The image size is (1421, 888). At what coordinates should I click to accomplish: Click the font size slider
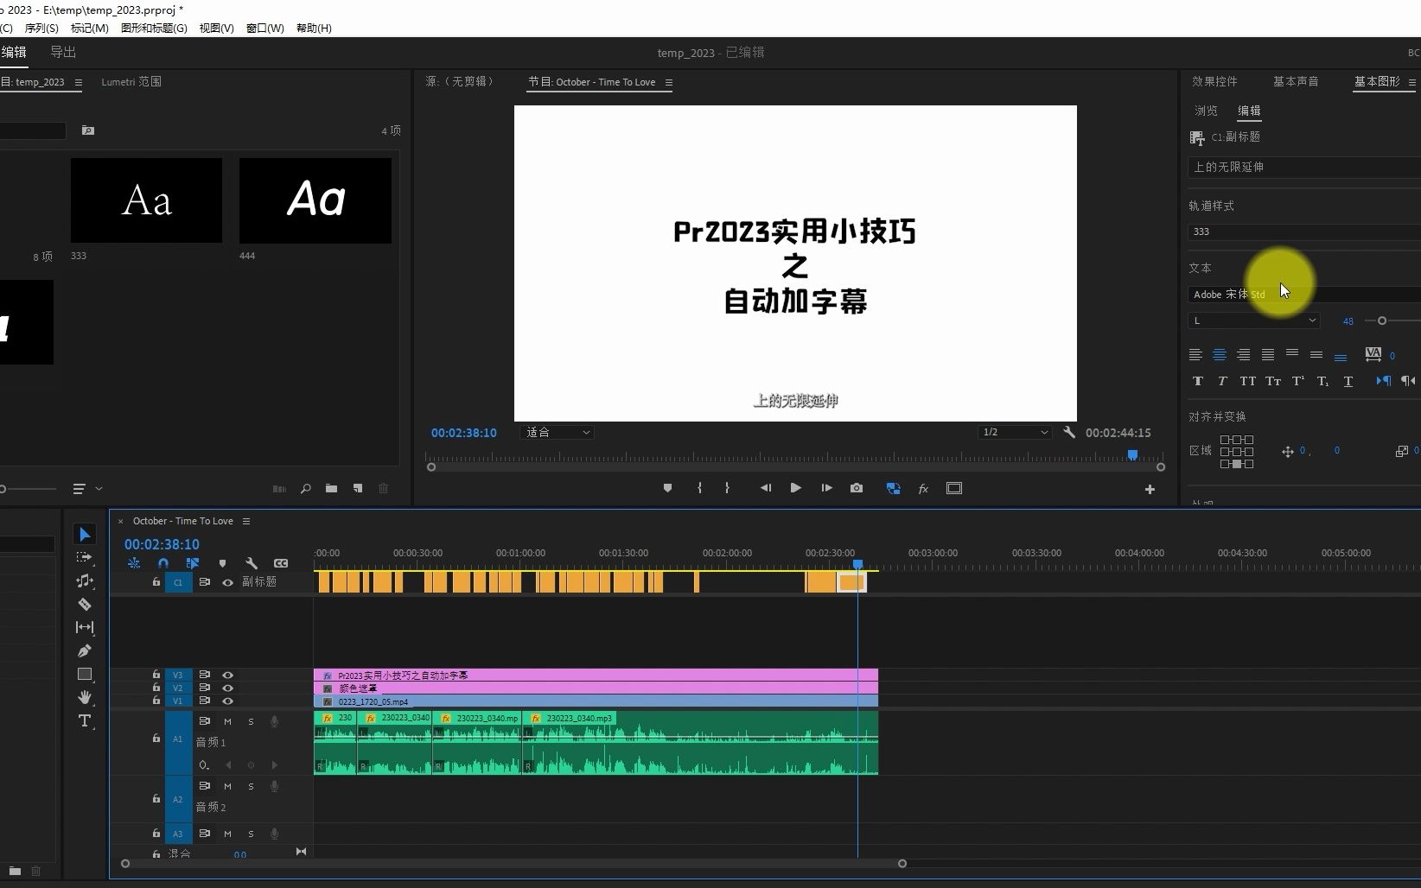point(1383,320)
